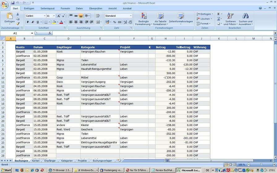Switch to the Überprüfen tab

tap(96, 8)
